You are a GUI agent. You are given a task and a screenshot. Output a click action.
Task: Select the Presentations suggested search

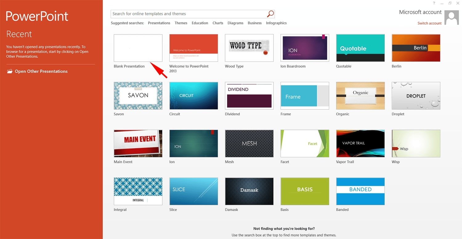(159, 23)
